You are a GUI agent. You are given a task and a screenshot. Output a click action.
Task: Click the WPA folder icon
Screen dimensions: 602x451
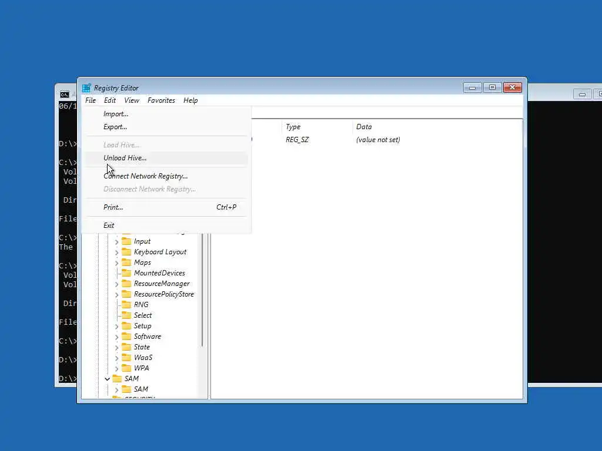[126, 368]
